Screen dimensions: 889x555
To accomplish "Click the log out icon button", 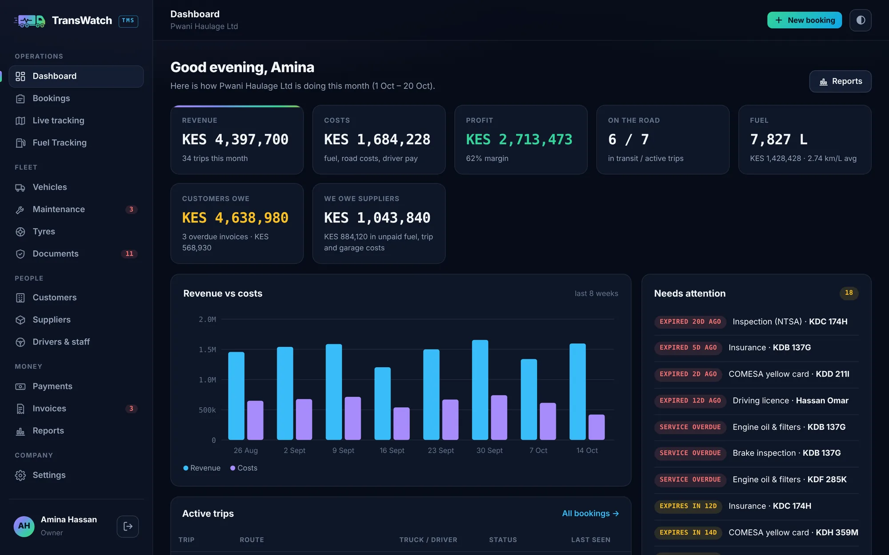I will [128, 527].
